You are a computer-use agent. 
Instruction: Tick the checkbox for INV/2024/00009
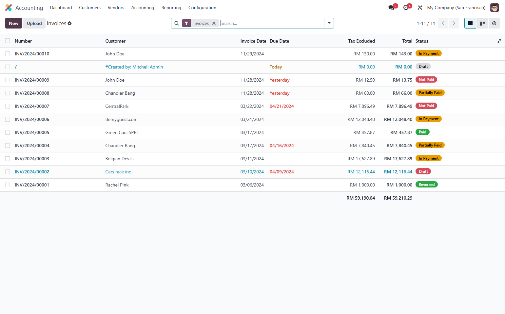pos(8,80)
